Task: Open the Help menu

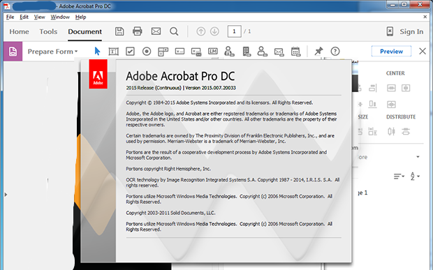Action: 80,17
